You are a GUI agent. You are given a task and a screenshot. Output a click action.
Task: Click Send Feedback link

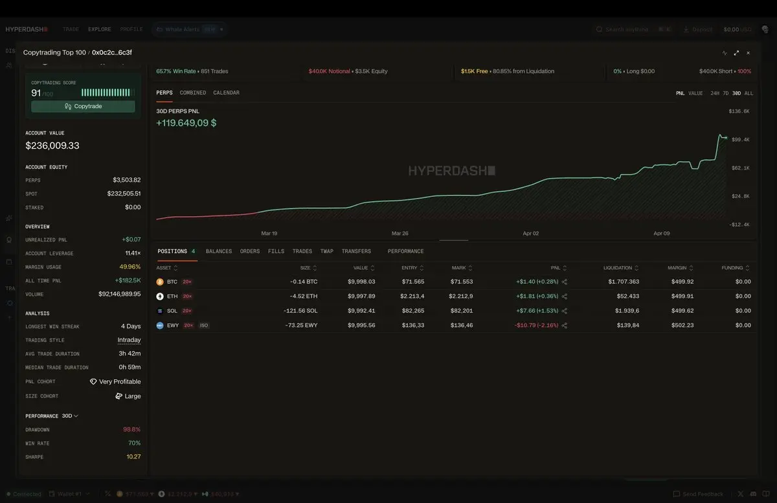click(x=699, y=494)
